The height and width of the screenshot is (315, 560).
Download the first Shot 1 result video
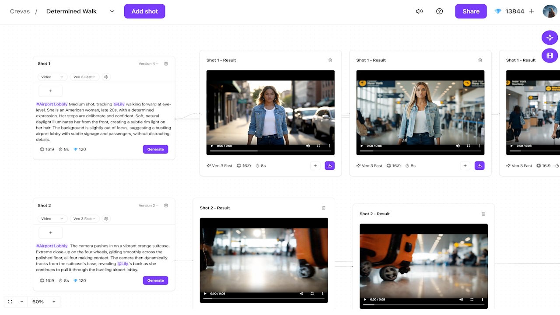(330, 165)
